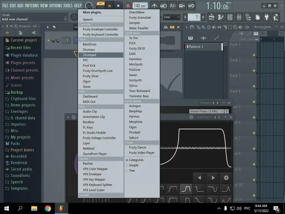Open Chrome from the Windows taskbar
This screenshot has width=285, height=214.
[48, 208]
